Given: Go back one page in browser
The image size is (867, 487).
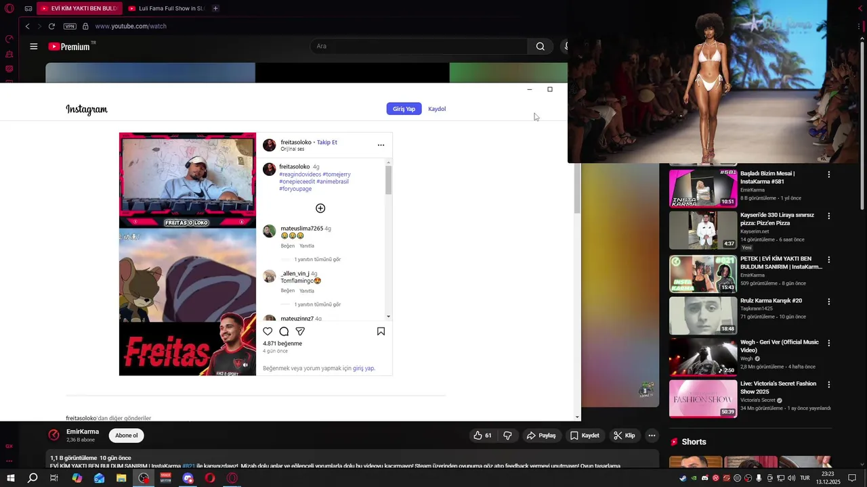Looking at the screenshot, I should (x=27, y=26).
